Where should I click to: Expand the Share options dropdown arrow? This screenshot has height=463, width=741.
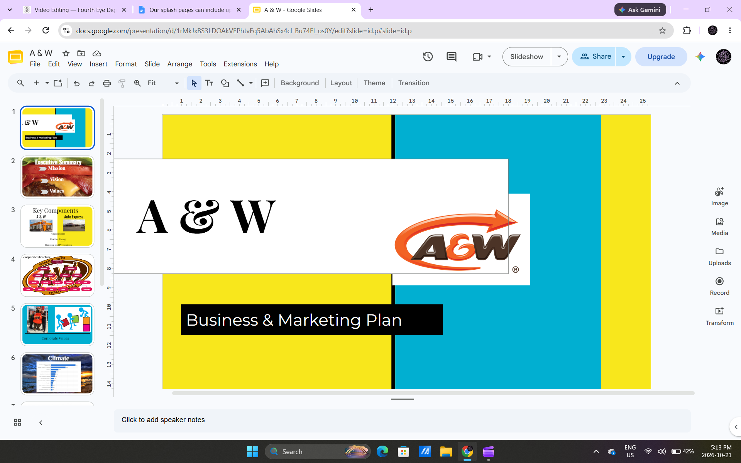[623, 57]
